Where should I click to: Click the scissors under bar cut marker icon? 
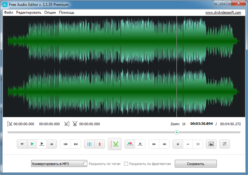tap(75, 124)
